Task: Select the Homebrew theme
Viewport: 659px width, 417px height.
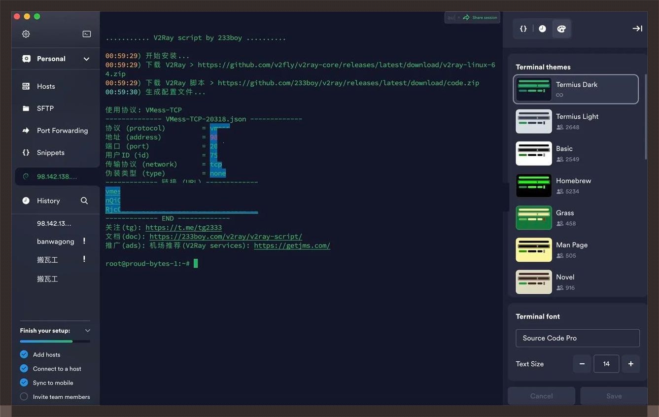Action: coord(576,185)
